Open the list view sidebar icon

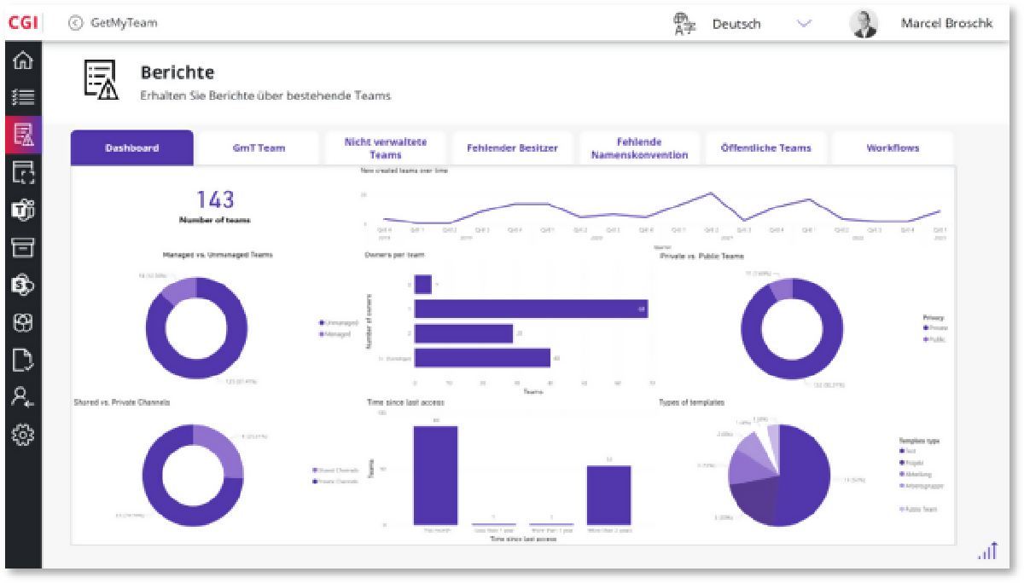[22, 97]
